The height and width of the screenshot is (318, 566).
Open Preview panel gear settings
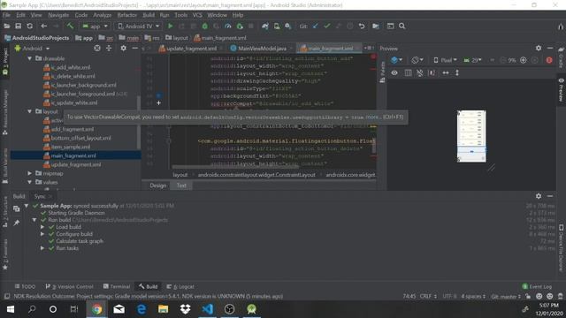point(539,48)
